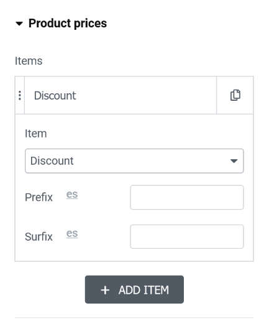
Task: Select the Discount value text in Item dropdown
Action: click(52, 161)
